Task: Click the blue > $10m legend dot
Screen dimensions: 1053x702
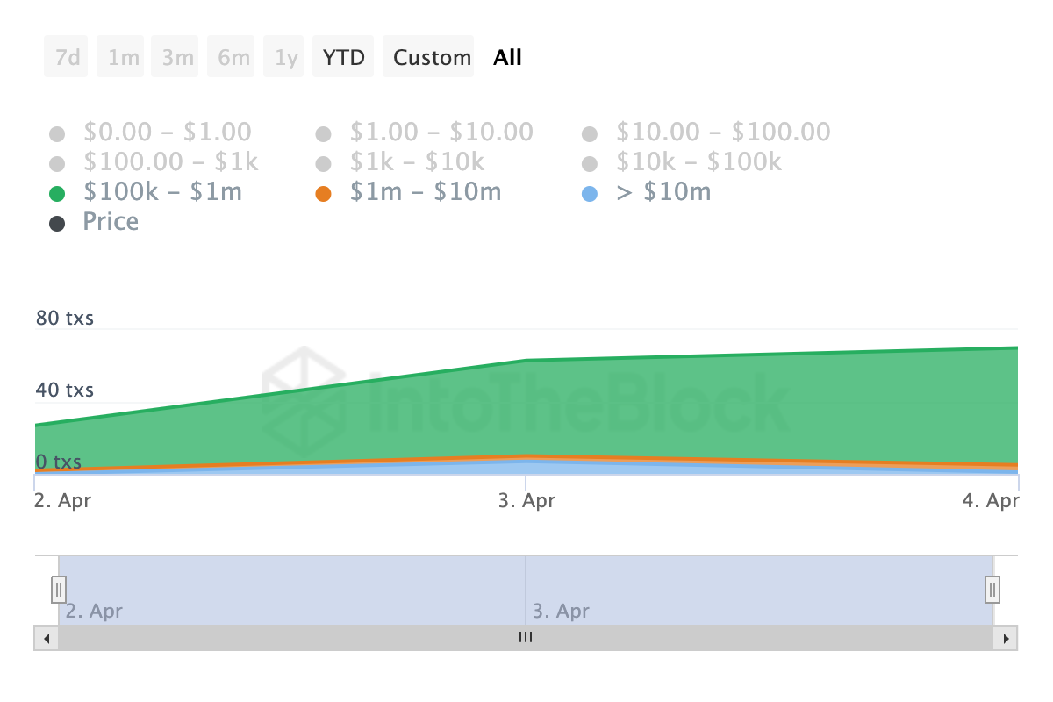Action: 590,194
